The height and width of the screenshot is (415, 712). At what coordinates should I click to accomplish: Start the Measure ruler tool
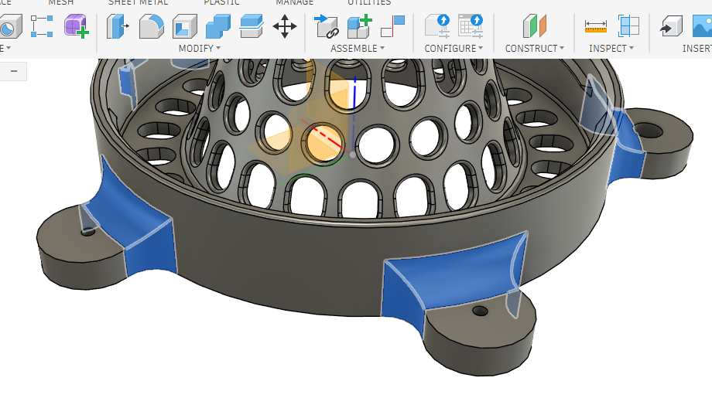point(595,27)
